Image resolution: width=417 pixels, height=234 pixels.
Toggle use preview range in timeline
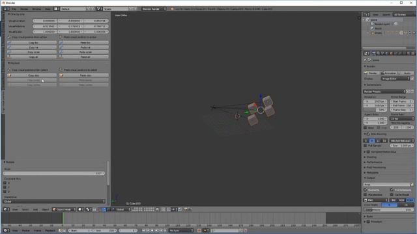click(x=60, y=230)
